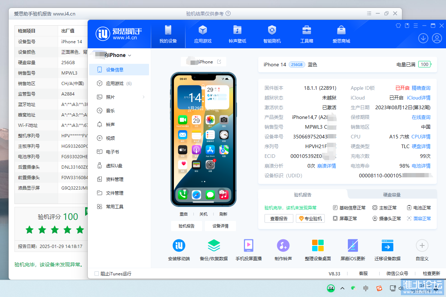The height and width of the screenshot is (297, 446).
Task: Open 硬盘详情 link
Action: tap(421, 146)
